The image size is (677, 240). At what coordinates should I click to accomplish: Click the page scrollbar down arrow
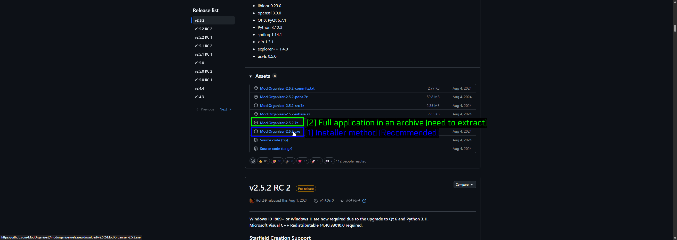pyautogui.click(x=675, y=238)
